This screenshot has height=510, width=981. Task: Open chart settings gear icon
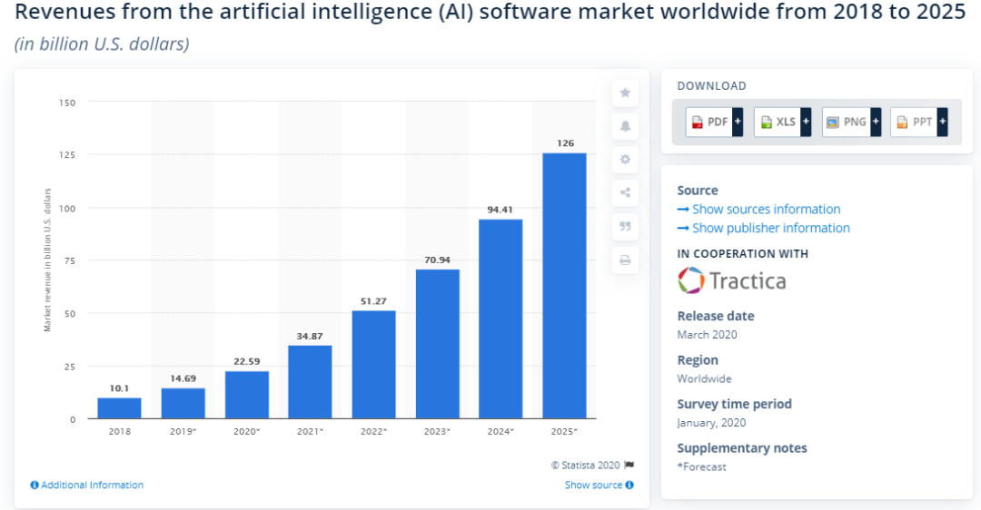click(625, 160)
